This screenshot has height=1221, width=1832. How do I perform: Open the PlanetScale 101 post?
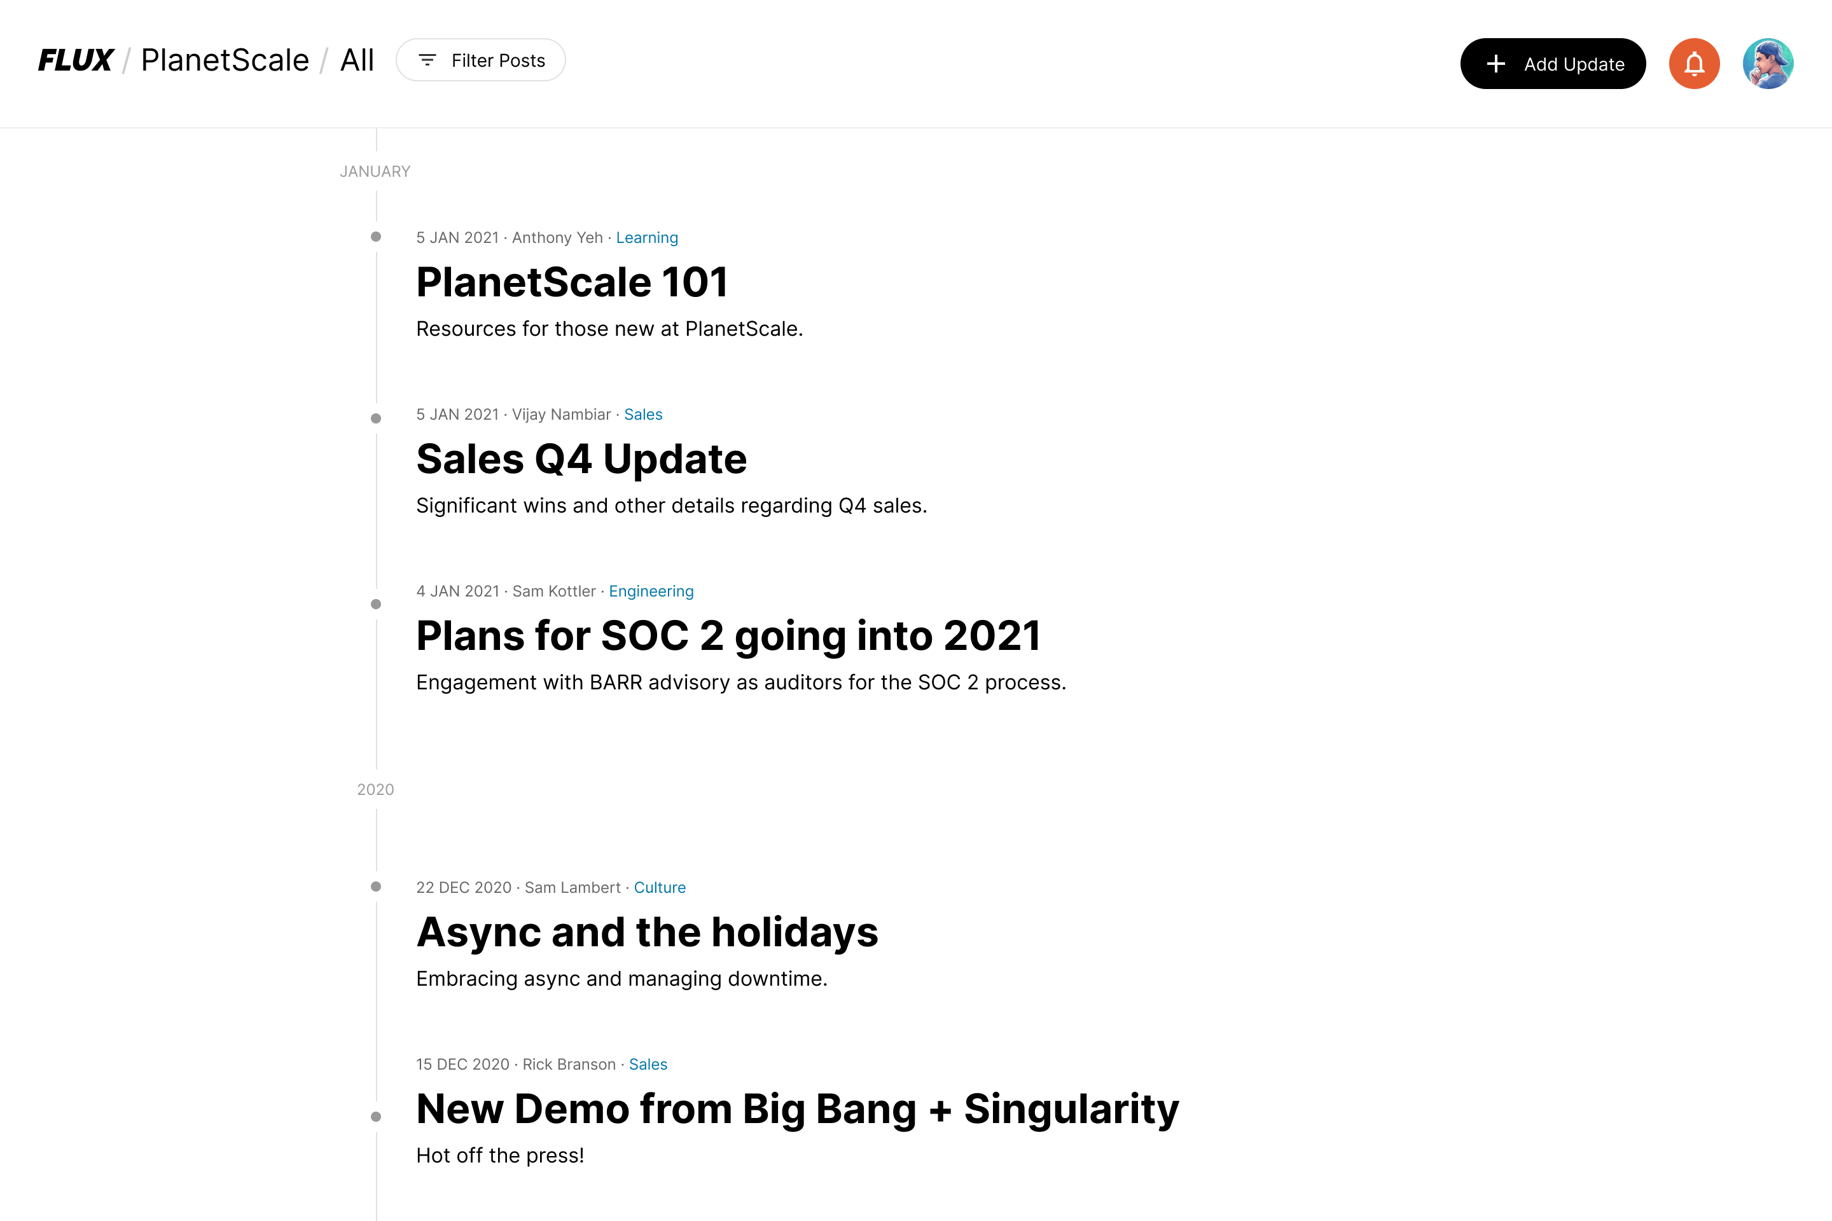point(572,282)
